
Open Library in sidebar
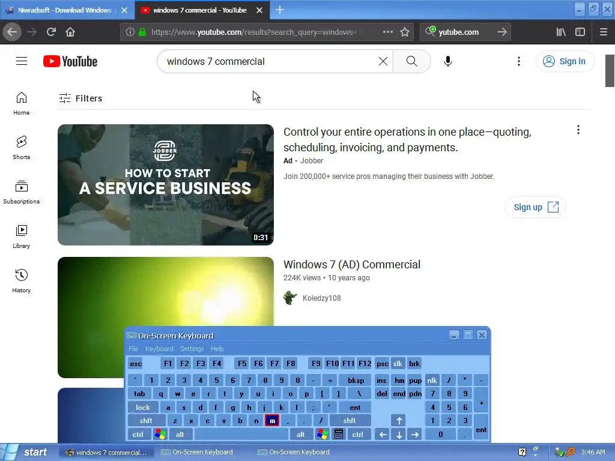click(21, 237)
